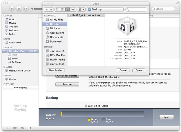
Task: Click the iTunes previous track button
Action: click(12, 9)
